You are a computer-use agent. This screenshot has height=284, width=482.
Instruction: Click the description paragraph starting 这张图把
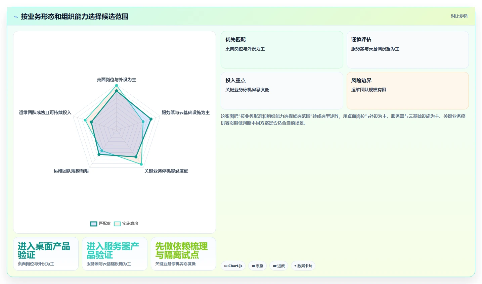(x=343, y=120)
